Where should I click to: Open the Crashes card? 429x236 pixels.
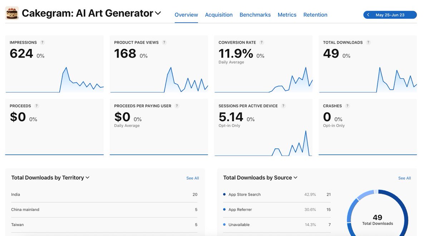pyautogui.click(x=368, y=128)
